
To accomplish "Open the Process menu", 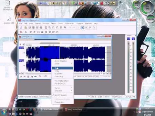I will (x=46, y=24).
